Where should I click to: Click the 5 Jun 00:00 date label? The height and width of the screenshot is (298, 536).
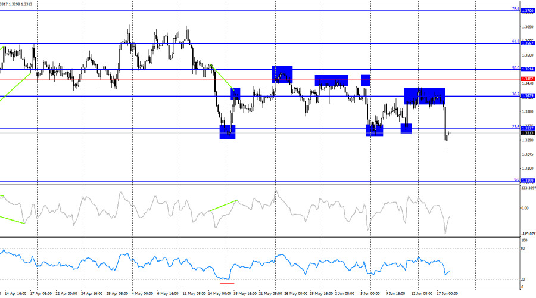click(370, 294)
